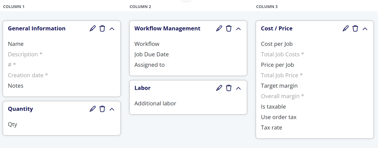The width and height of the screenshot is (378, 148).
Task: Edit the General Information section
Action: click(x=93, y=29)
